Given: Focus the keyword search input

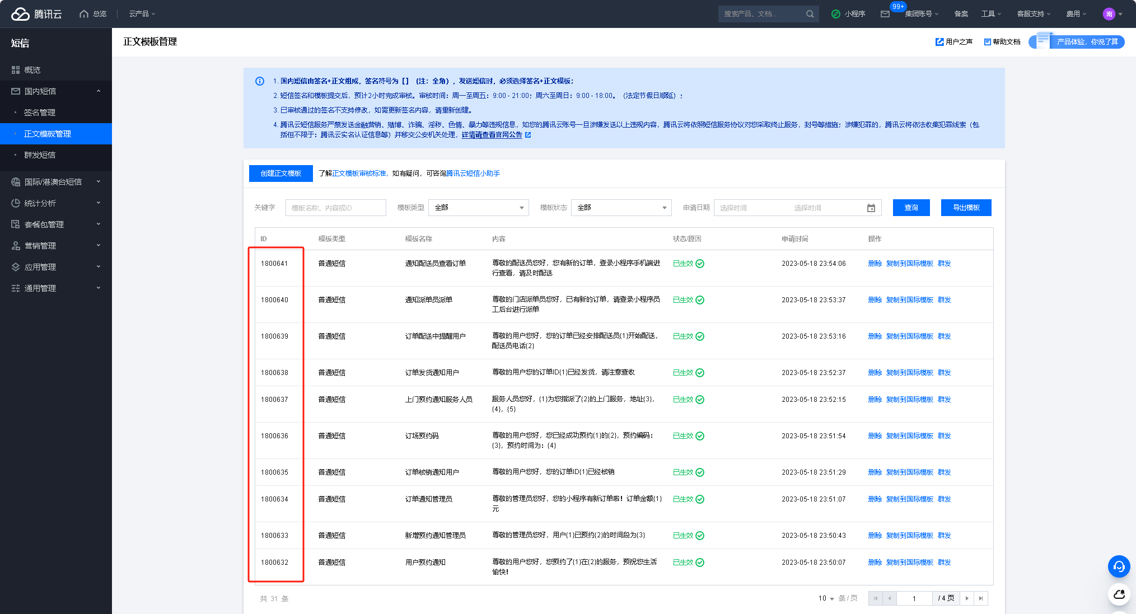Looking at the screenshot, I should (336, 208).
